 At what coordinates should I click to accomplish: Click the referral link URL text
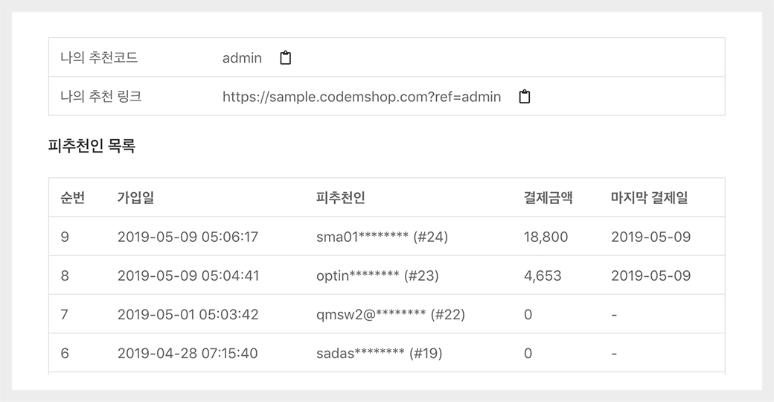[361, 97]
